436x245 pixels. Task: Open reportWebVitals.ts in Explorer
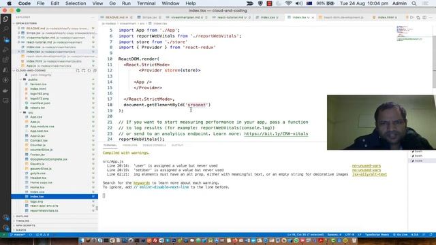(44, 210)
